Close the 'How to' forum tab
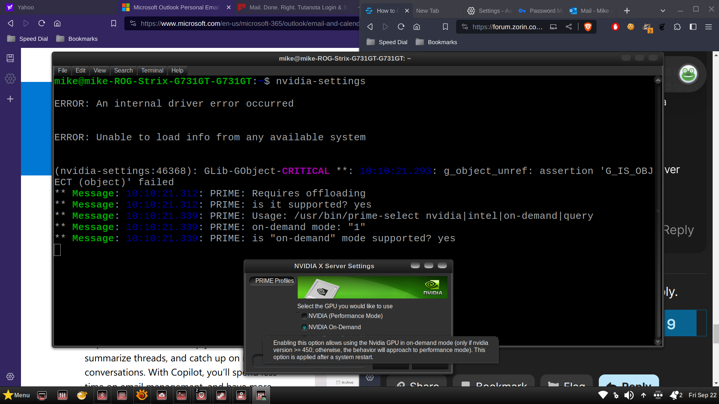 (x=407, y=11)
